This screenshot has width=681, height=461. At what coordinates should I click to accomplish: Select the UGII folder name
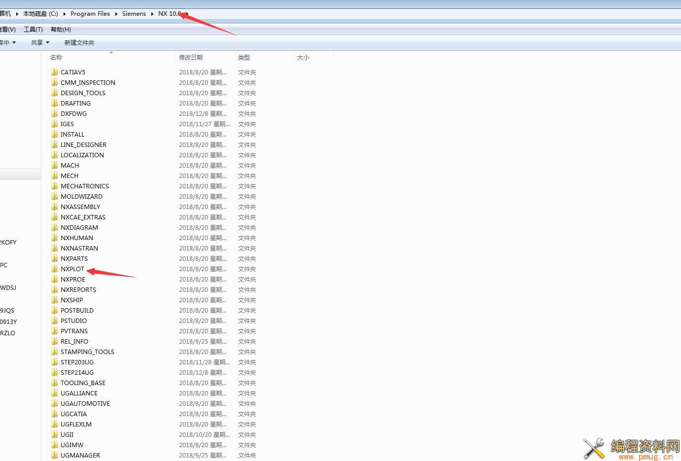[x=67, y=434]
